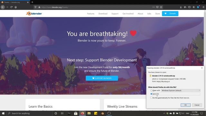Open OBS Studio from taskbar
Viewport: 206px width, 116px height.
[x=109, y=113]
